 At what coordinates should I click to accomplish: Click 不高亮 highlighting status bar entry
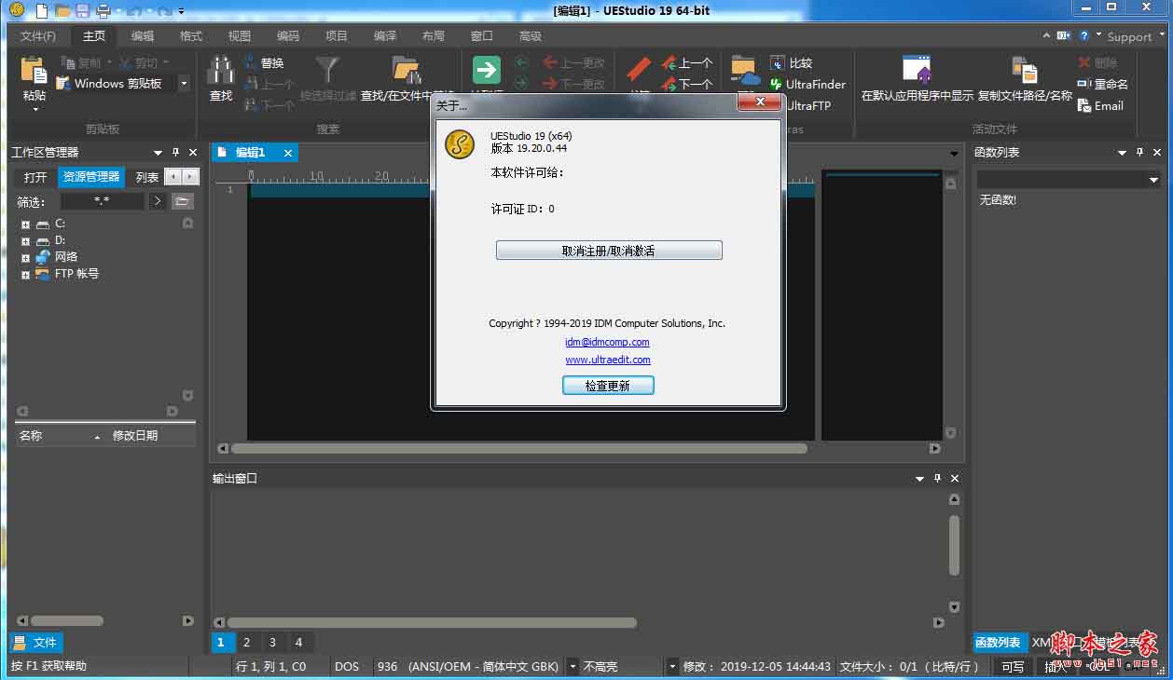pyautogui.click(x=600, y=667)
